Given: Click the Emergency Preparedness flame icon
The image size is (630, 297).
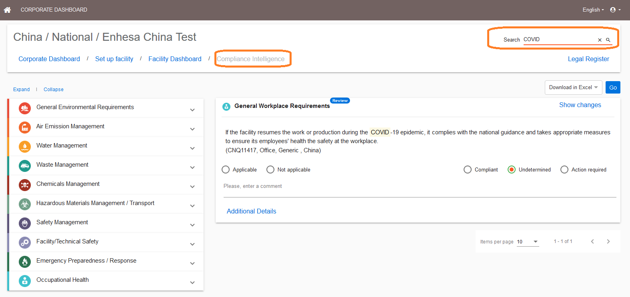Looking at the screenshot, I should click(25, 261).
